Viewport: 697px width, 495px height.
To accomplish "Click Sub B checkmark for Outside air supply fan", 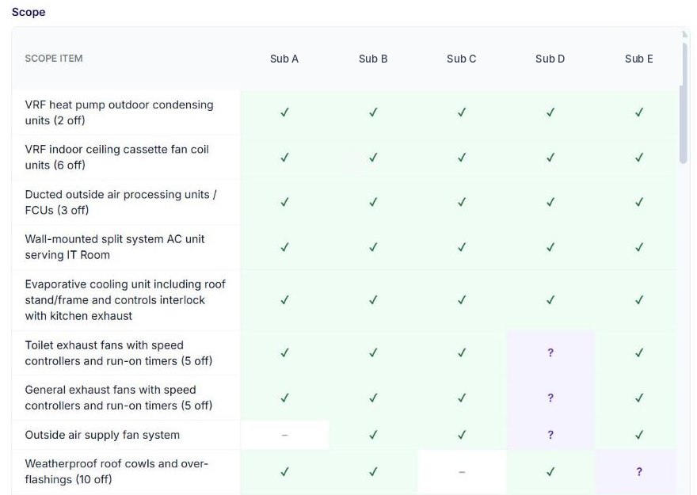I will 373,435.
